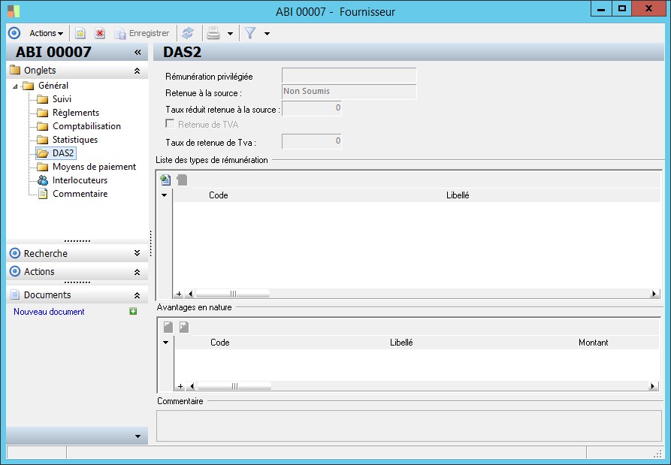Click the new record icon in toolbar
Viewport: 671px width, 465px height.
(x=80, y=34)
